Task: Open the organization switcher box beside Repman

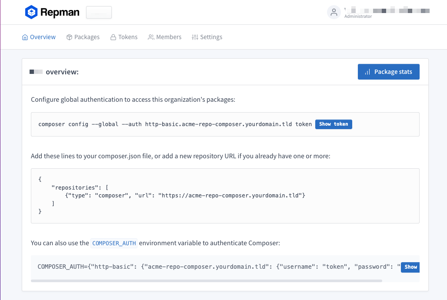Action: (99, 13)
